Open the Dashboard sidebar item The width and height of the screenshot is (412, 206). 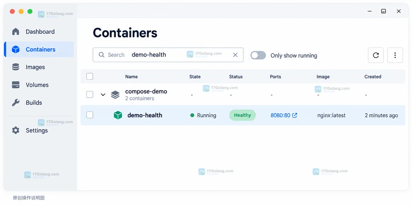39,31
